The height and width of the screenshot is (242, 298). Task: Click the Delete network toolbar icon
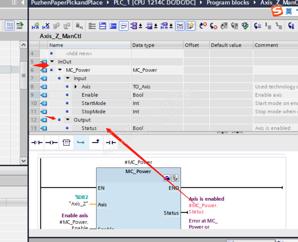click(46, 26)
